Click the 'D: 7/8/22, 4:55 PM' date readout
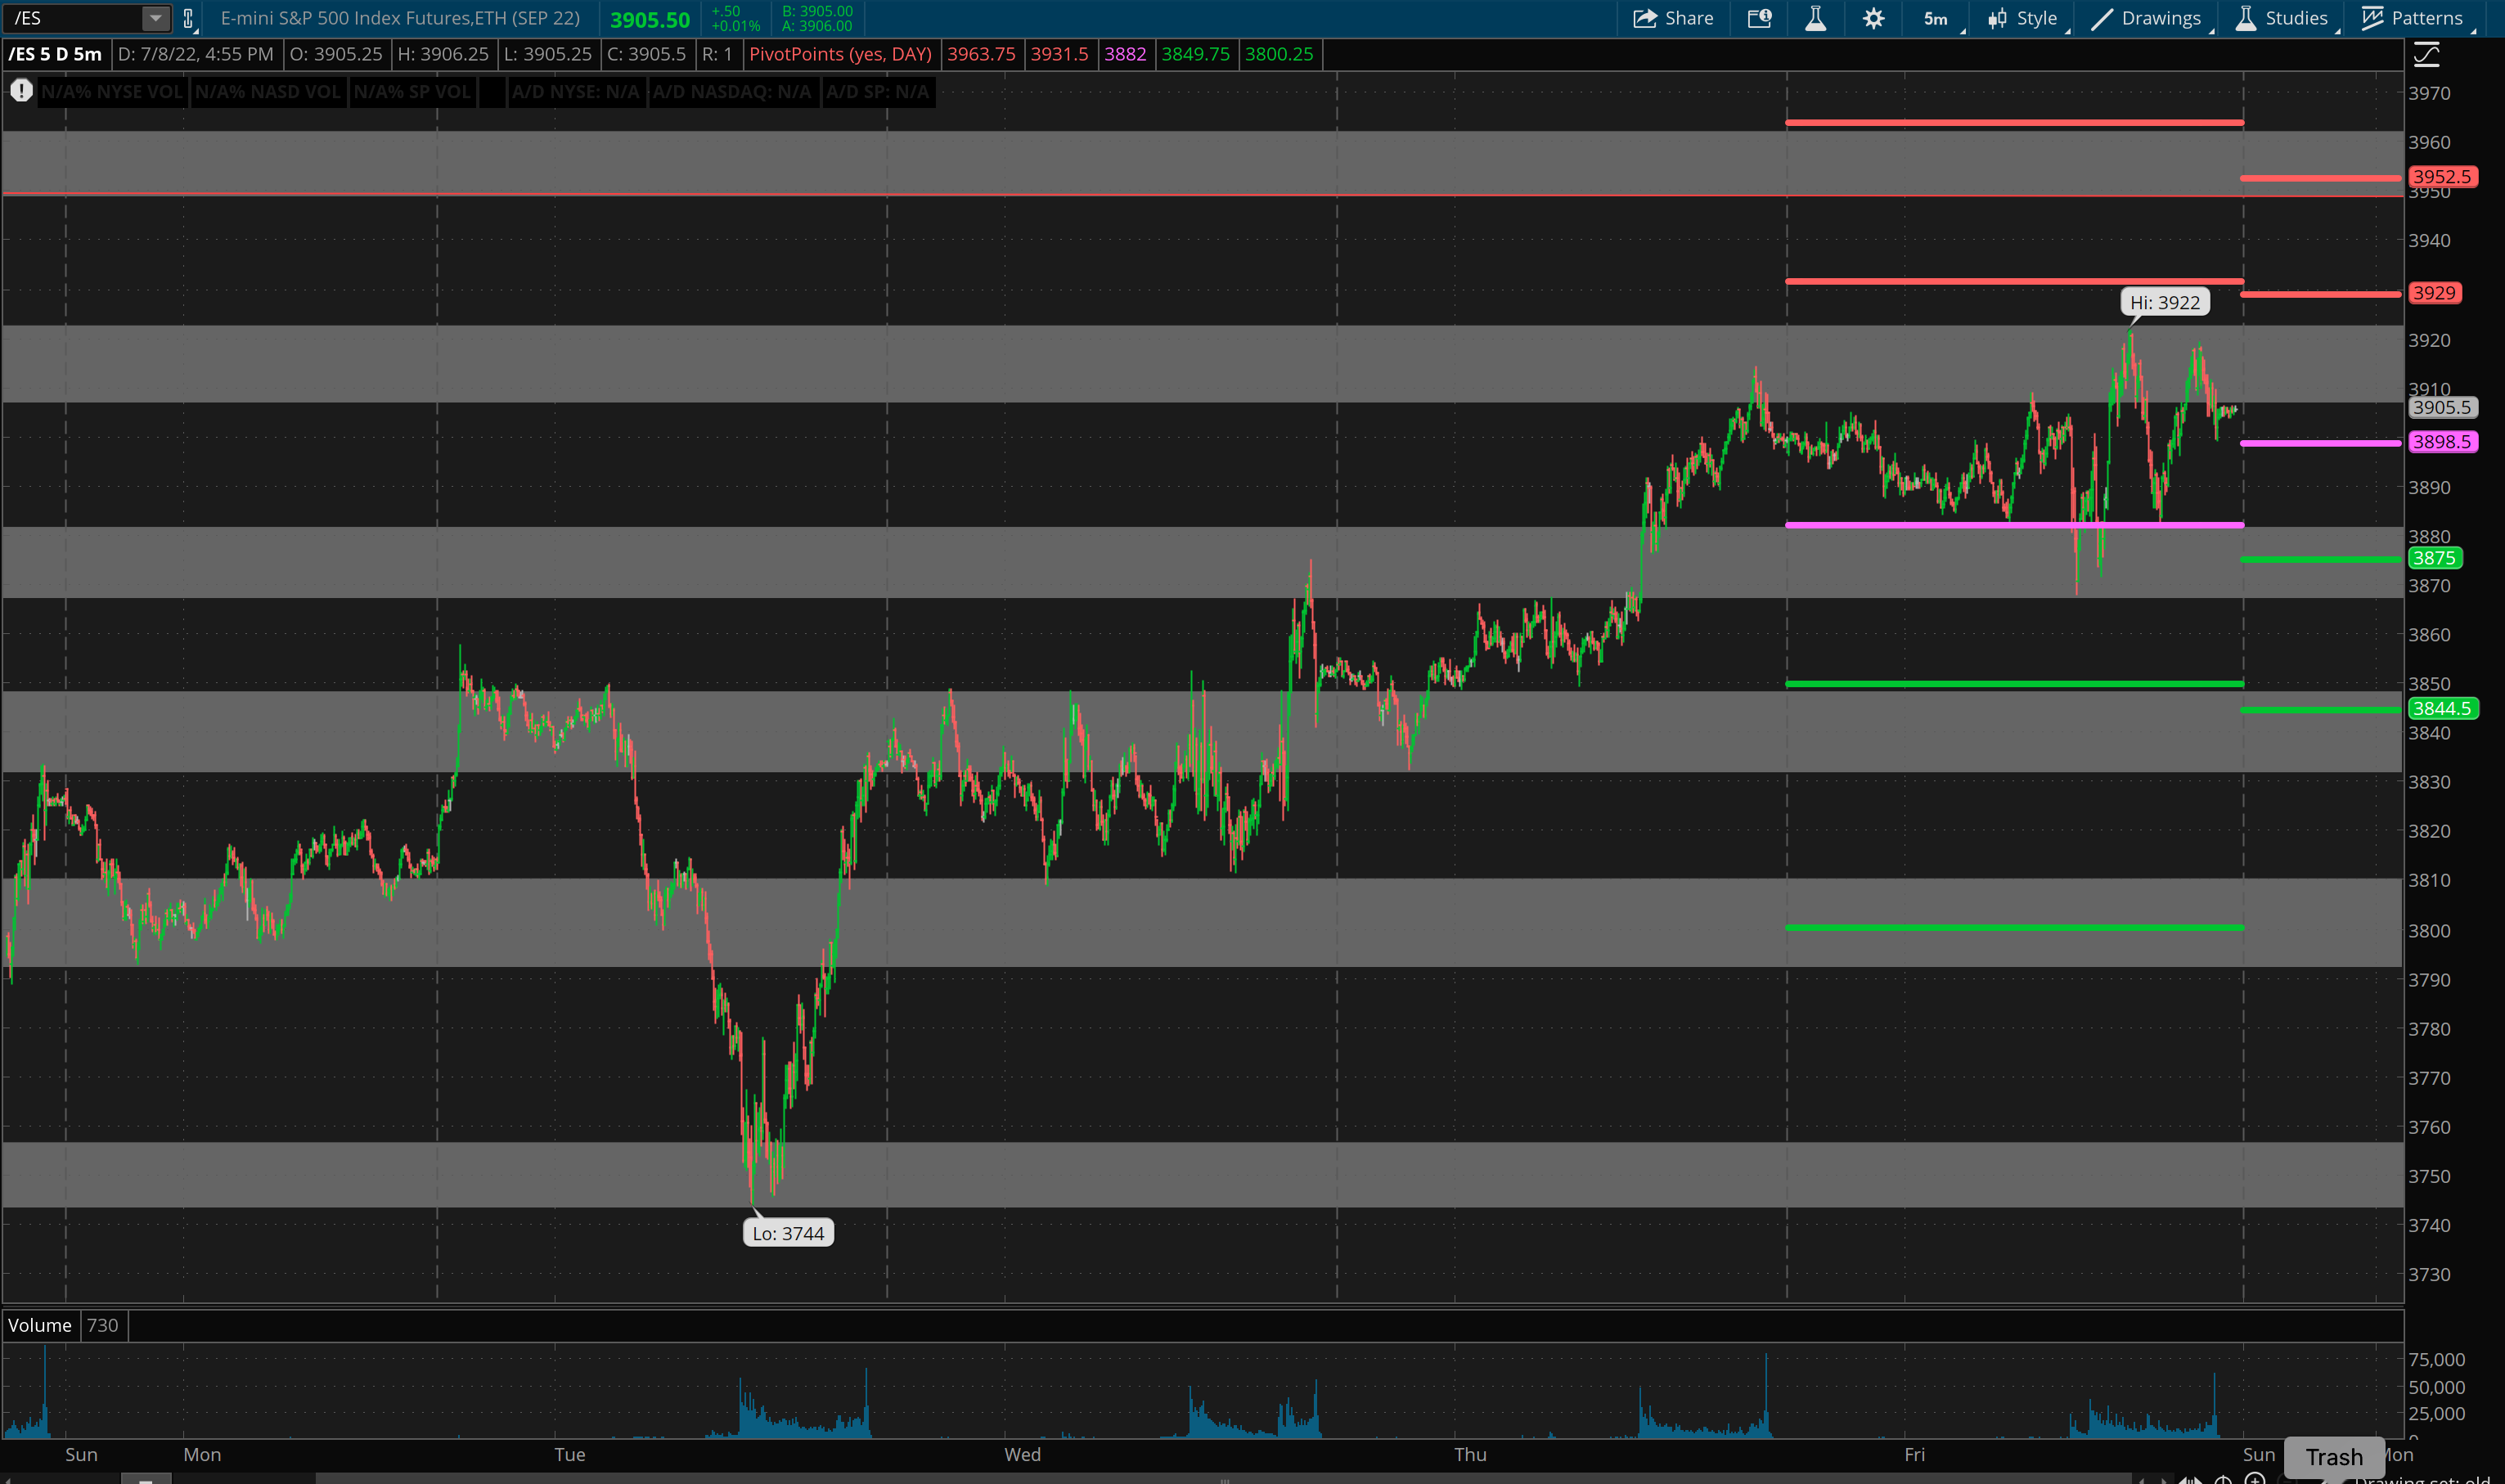The width and height of the screenshot is (2505, 1484). pos(195,54)
